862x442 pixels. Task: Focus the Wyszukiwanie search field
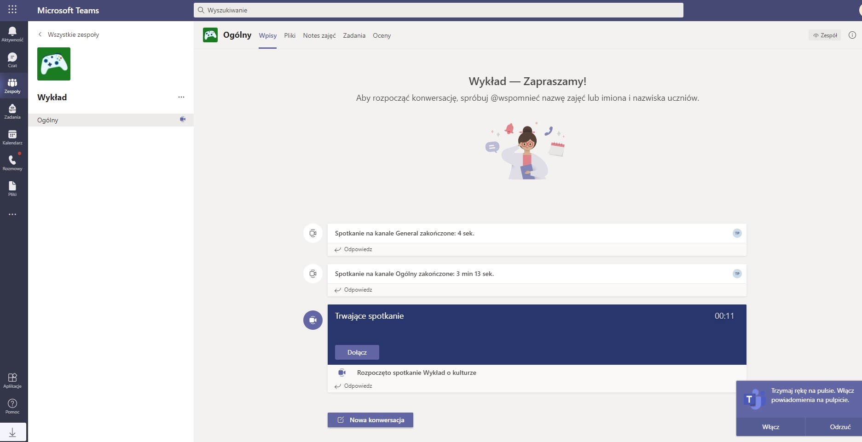(x=439, y=10)
